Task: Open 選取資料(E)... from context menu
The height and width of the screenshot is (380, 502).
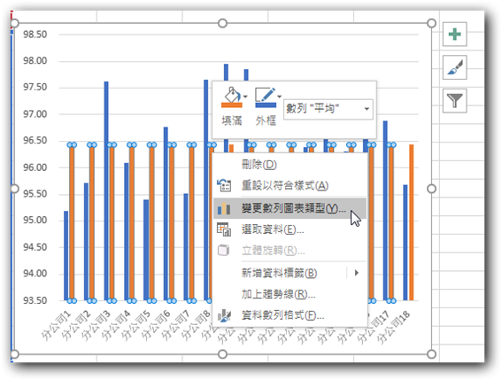Action: [x=290, y=229]
